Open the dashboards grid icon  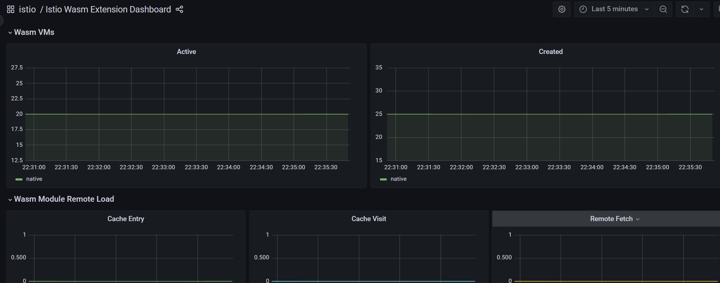[x=11, y=9]
